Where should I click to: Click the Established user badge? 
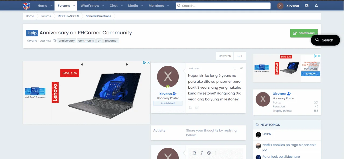(168, 103)
